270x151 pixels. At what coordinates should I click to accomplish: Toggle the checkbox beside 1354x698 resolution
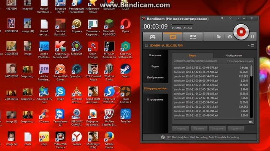click(146, 45)
